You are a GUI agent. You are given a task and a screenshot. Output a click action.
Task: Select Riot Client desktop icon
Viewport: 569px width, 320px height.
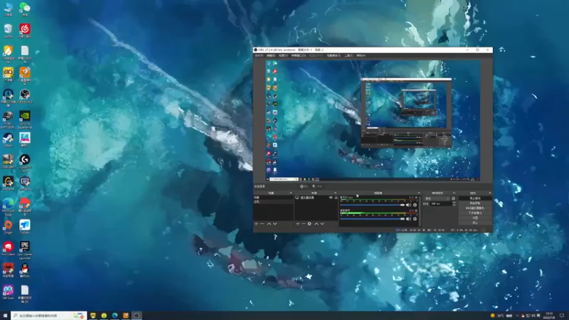point(8,248)
